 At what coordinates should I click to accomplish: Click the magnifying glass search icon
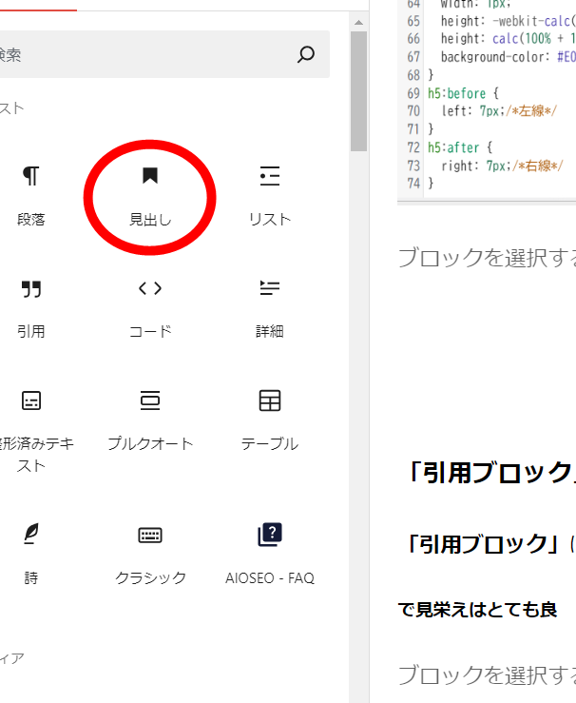tap(306, 55)
